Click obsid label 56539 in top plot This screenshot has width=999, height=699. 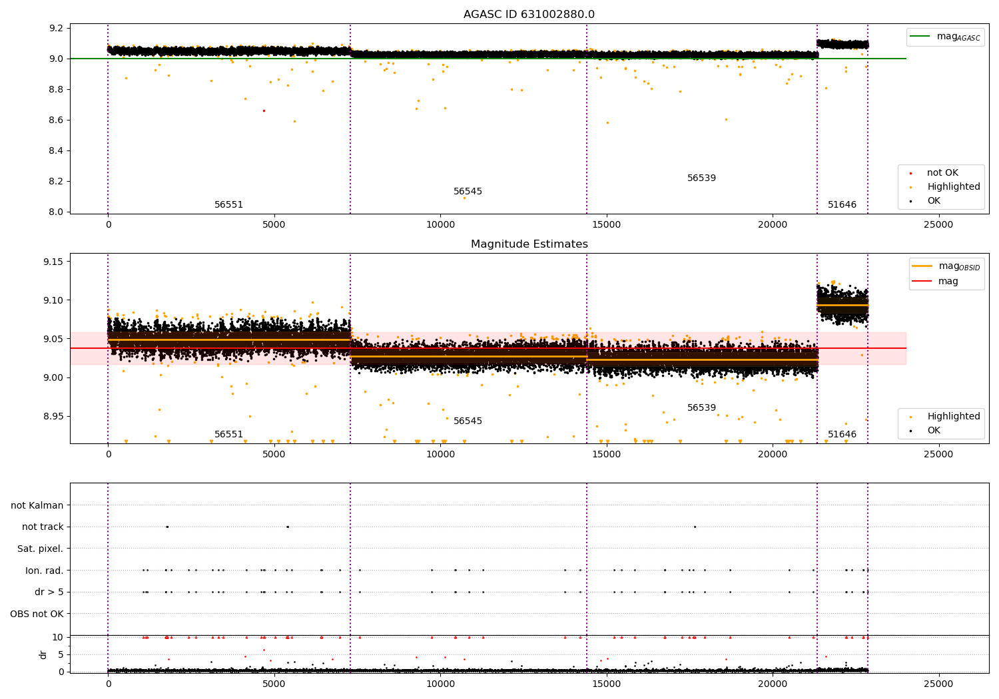pos(701,178)
